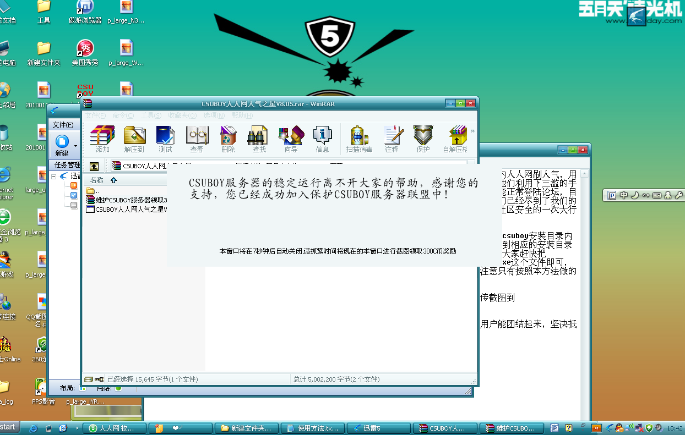This screenshot has height=435, width=685.
Task: Select the blue checkmark completed item in Xunlei tree
Action: pos(74,195)
